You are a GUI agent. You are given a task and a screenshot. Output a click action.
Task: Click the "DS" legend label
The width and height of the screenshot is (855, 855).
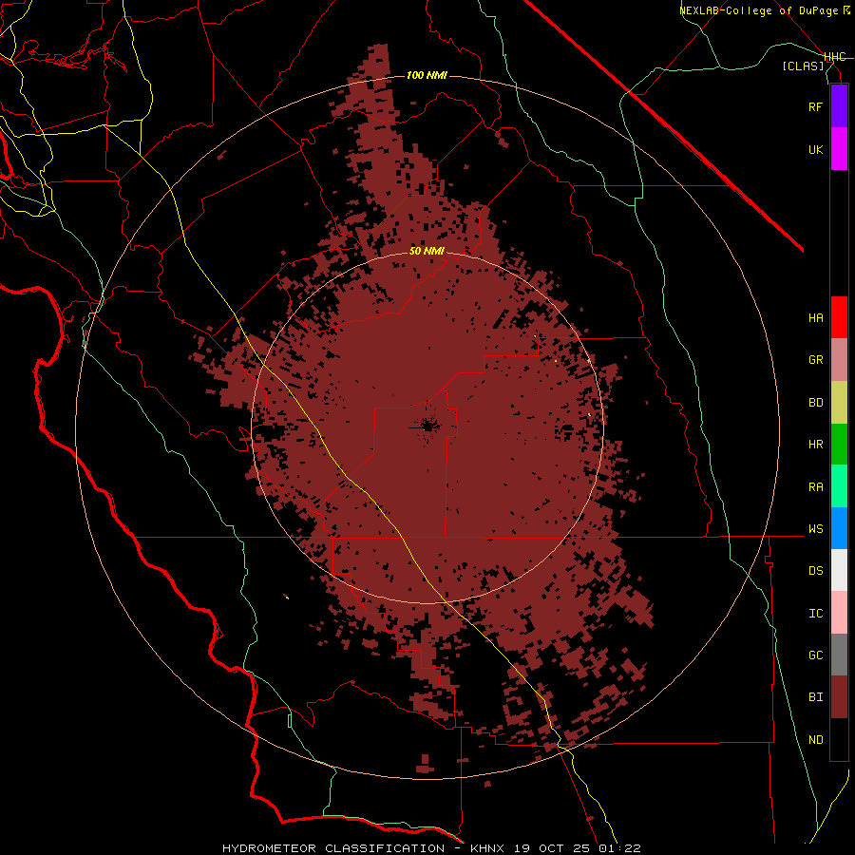[815, 571]
